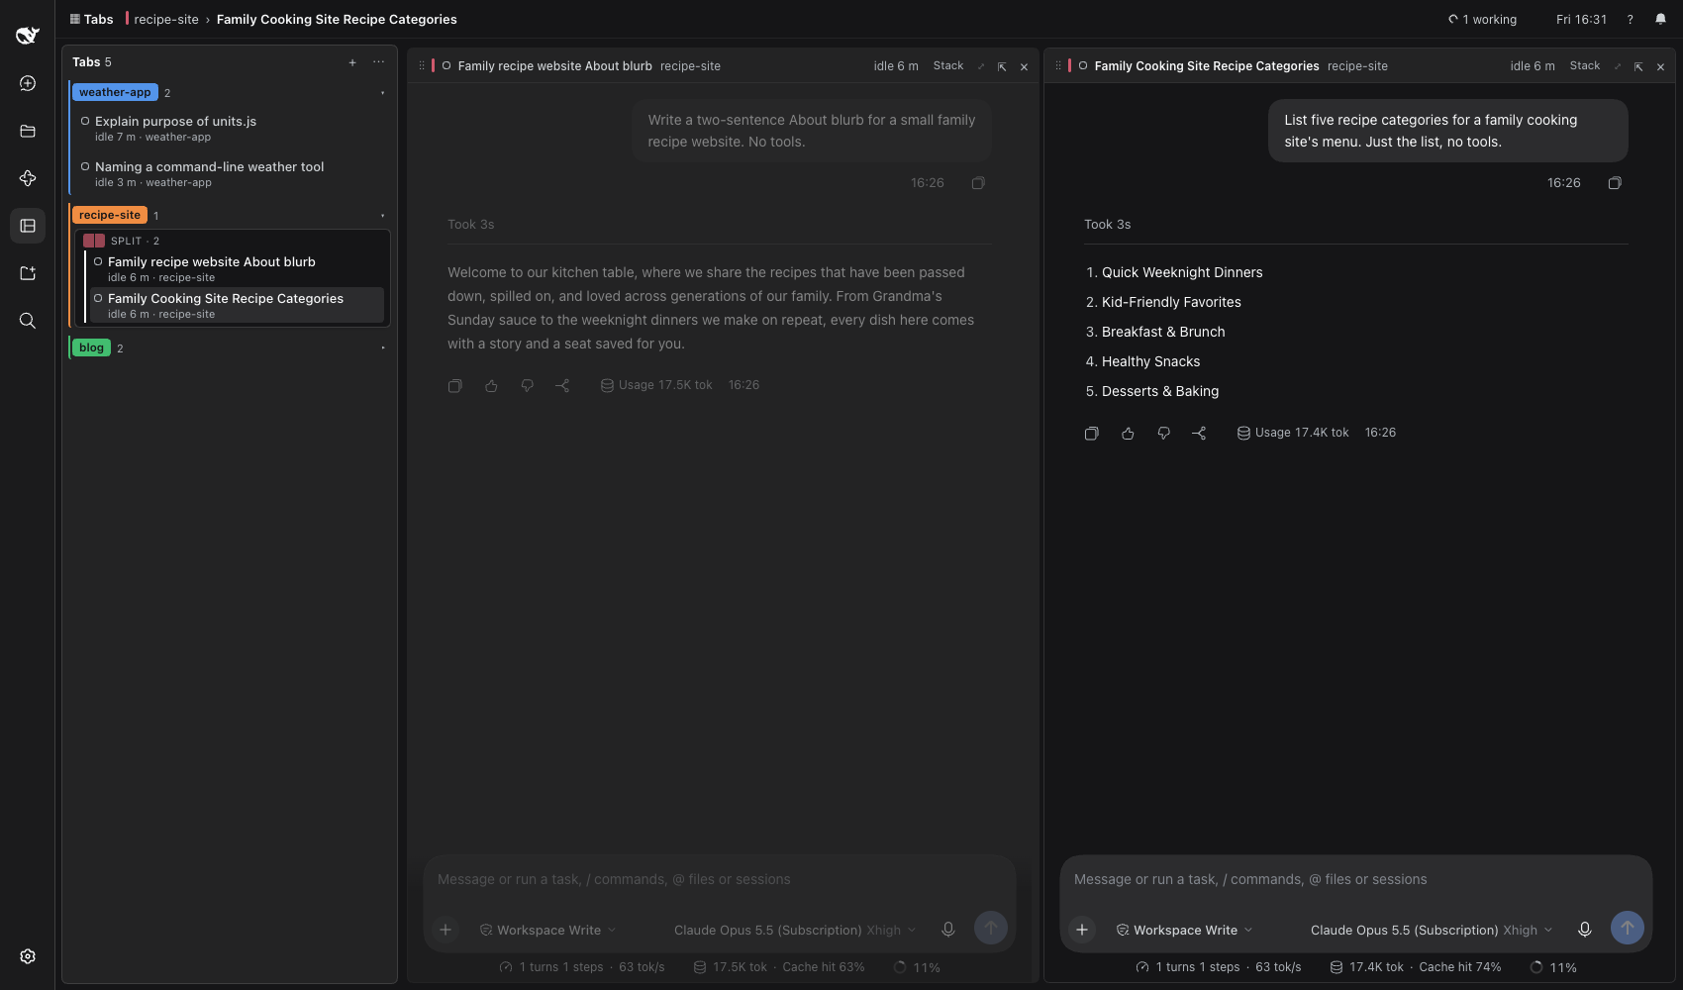Open Claude Opus 5.5 model dropdown in right pane
The width and height of the screenshot is (1683, 990).
click(x=1432, y=930)
